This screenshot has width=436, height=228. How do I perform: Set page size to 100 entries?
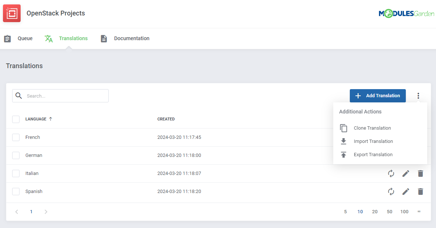click(404, 211)
